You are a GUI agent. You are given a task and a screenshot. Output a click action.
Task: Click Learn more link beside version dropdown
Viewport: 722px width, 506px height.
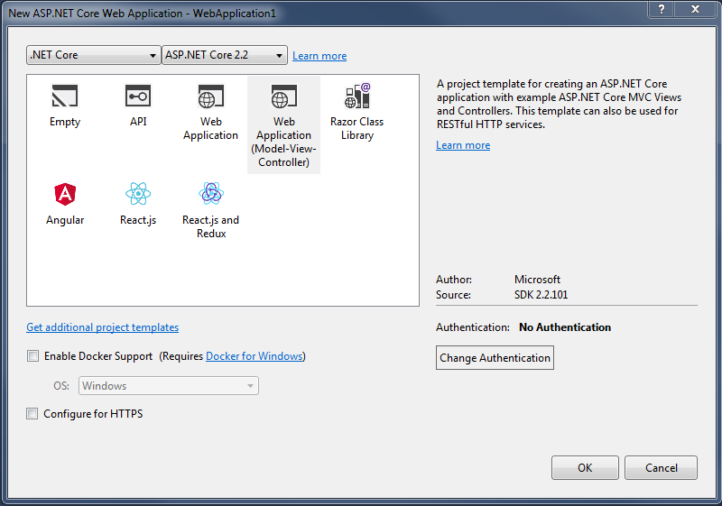[319, 56]
